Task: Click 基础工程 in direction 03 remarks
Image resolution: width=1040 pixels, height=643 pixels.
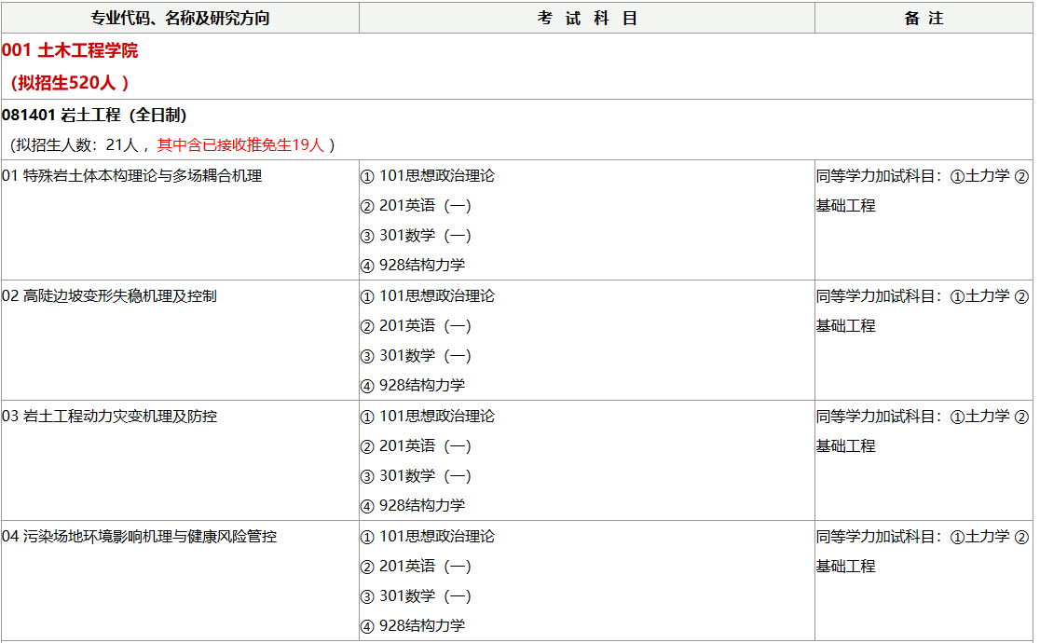Action: point(845,445)
